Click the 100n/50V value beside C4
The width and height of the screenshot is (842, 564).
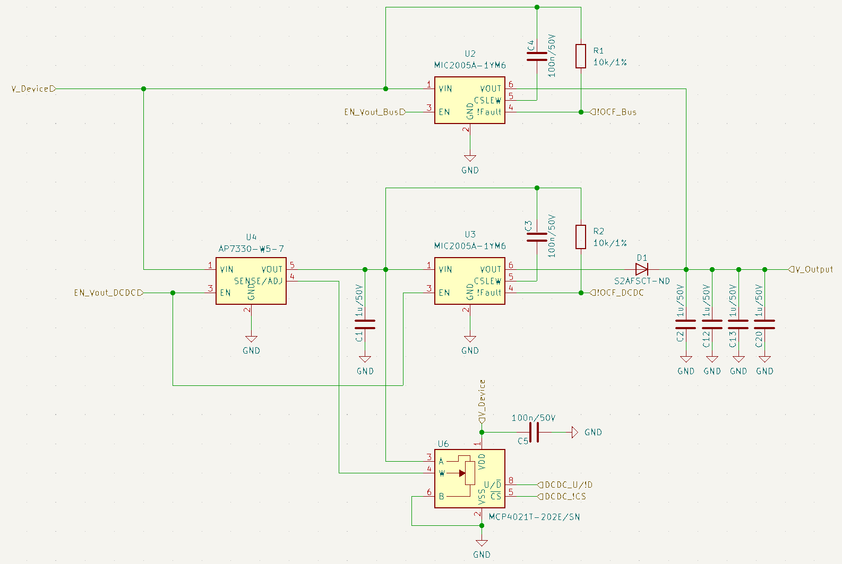tap(552, 56)
